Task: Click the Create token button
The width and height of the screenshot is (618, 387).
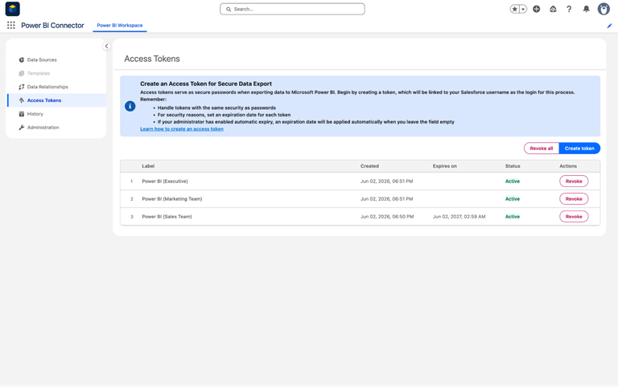Action: click(579, 149)
